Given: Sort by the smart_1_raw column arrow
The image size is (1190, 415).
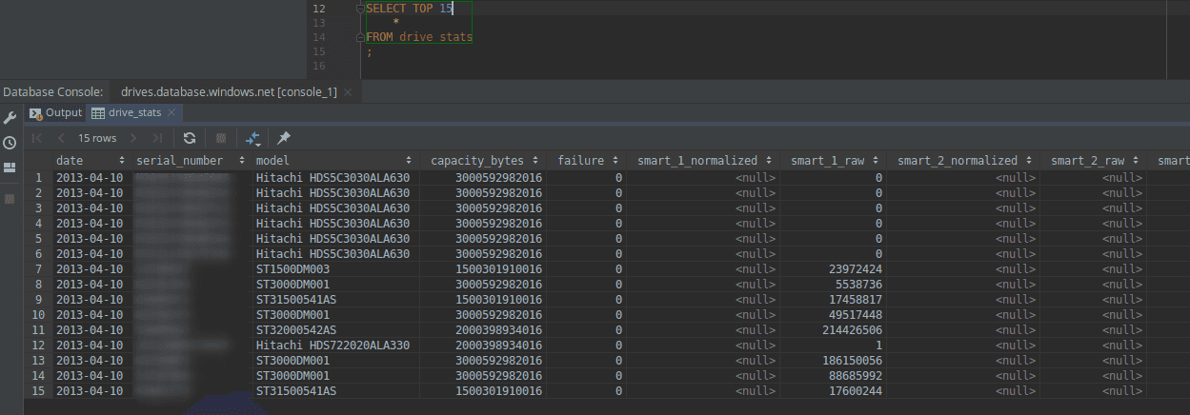Looking at the screenshot, I should (875, 161).
